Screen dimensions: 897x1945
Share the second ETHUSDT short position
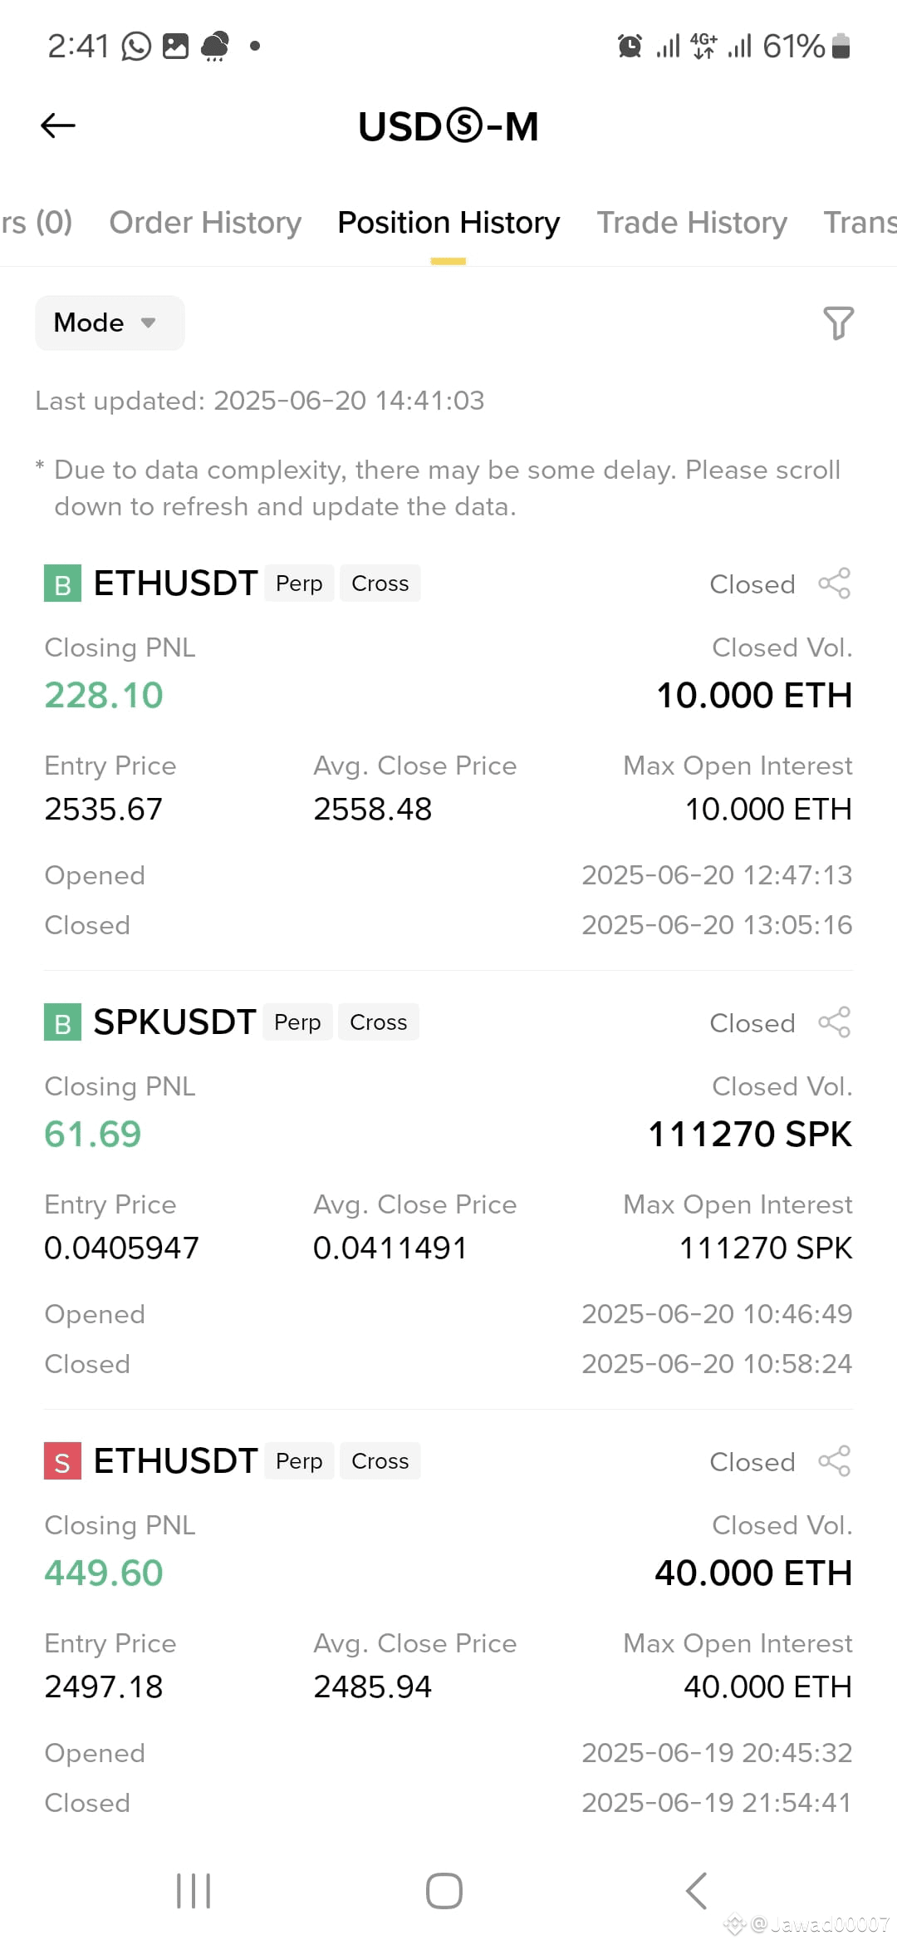[x=834, y=1461]
